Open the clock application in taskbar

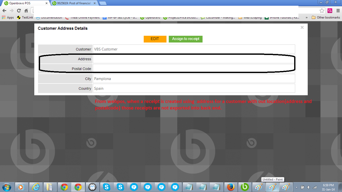[x=92, y=187]
